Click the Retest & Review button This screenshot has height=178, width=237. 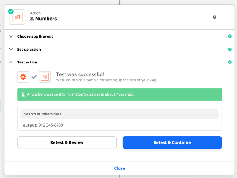67,142
